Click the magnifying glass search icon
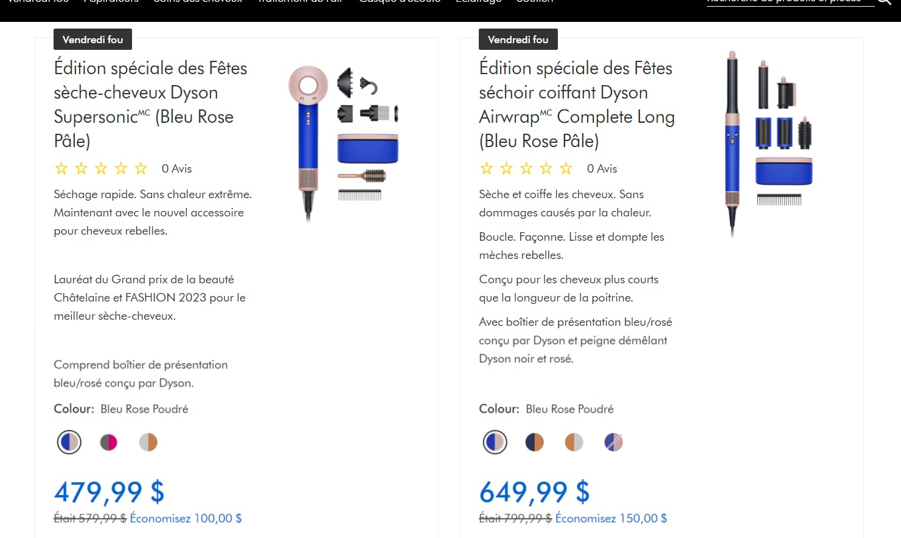The image size is (901, 538). click(885, 2)
